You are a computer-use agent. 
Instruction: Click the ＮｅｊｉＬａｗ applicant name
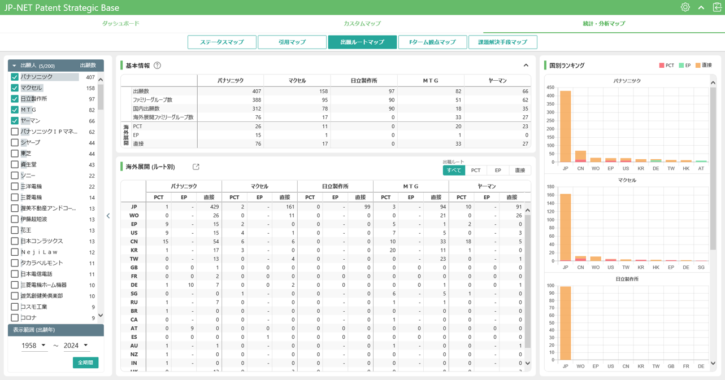[39, 252]
